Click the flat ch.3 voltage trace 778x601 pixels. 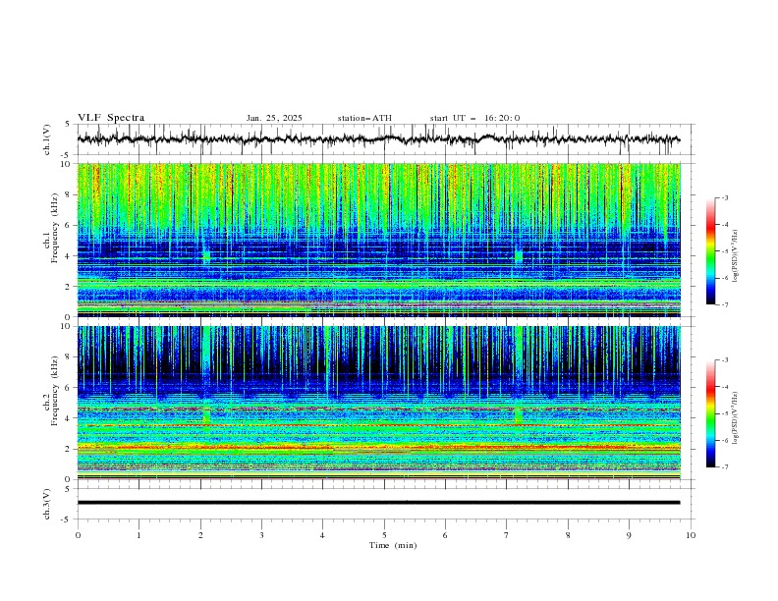click(x=378, y=503)
